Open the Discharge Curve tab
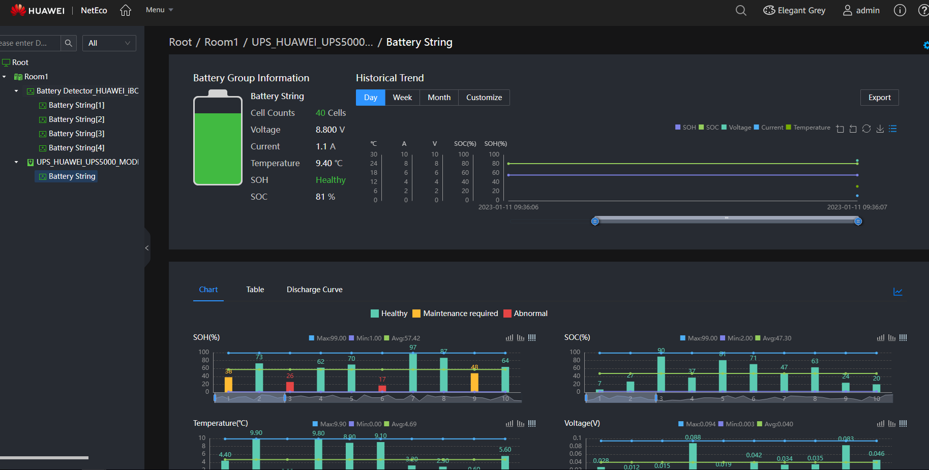The image size is (929, 470). (x=314, y=289)
